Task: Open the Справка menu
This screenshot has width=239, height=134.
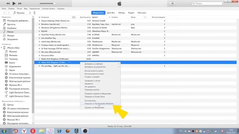Action: tap(60, 9)
